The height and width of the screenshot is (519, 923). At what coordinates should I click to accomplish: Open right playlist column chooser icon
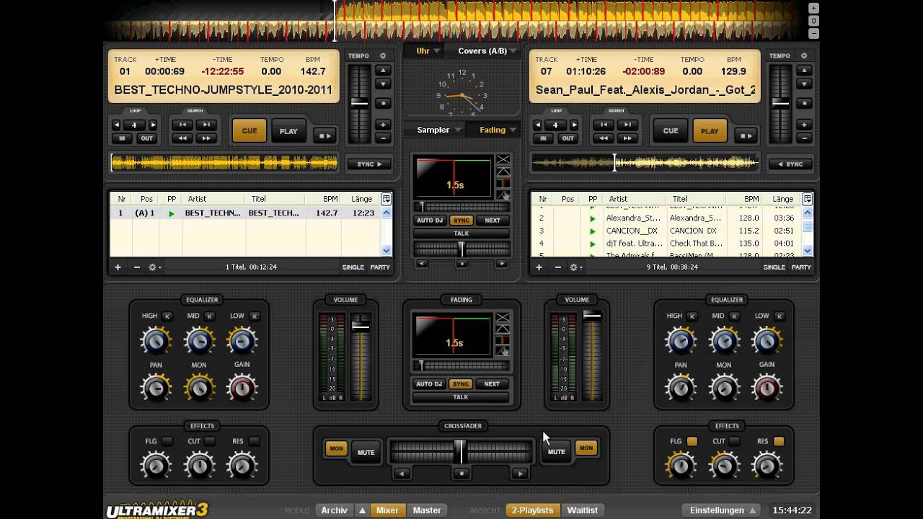tap(808, 199)
